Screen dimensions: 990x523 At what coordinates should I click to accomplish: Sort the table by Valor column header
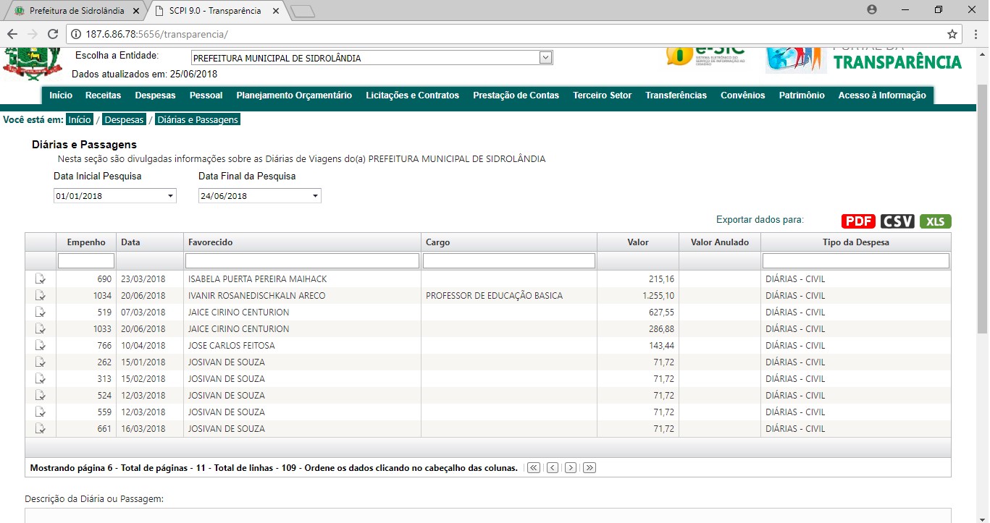point(637,242)
